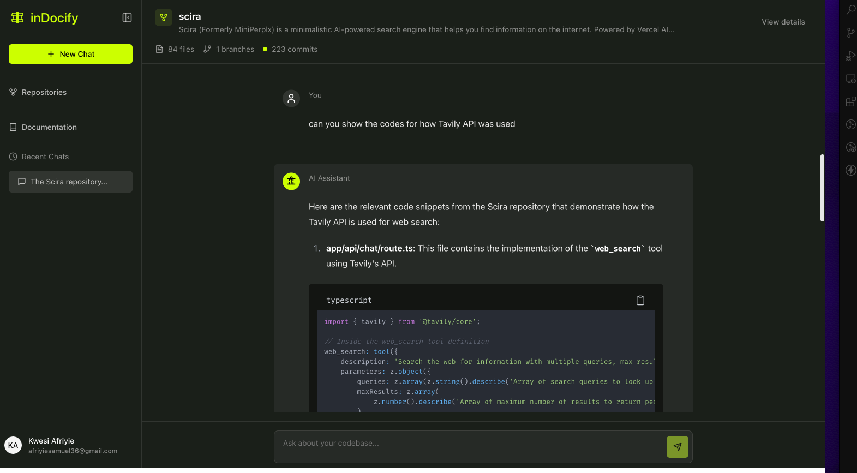Click the 1 branches count
Image resolution: width=857 pixels, height=473 pixels.
(229, 49)
